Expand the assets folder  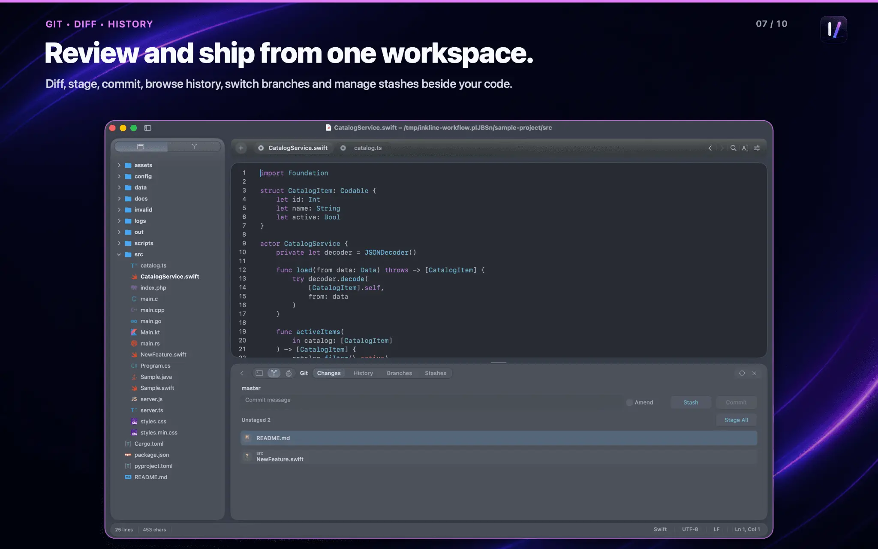119,165
